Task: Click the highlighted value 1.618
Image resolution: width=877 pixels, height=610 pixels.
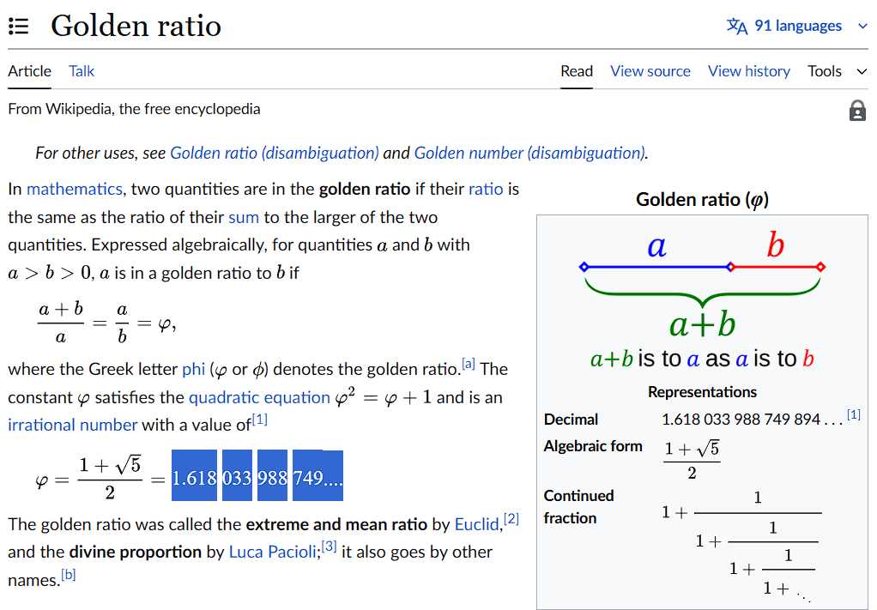Action: click(x=194, y=476)
